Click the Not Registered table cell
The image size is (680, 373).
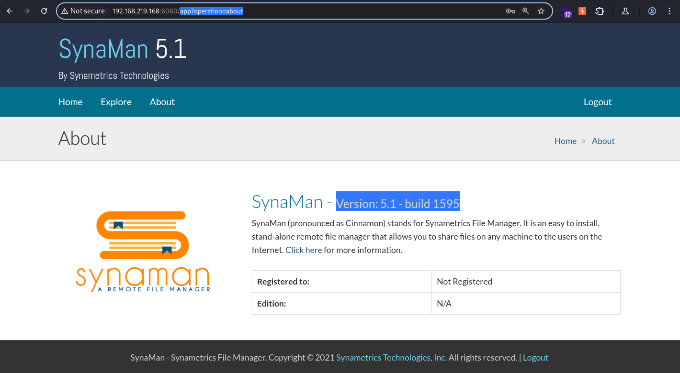(x=526, y=282)
